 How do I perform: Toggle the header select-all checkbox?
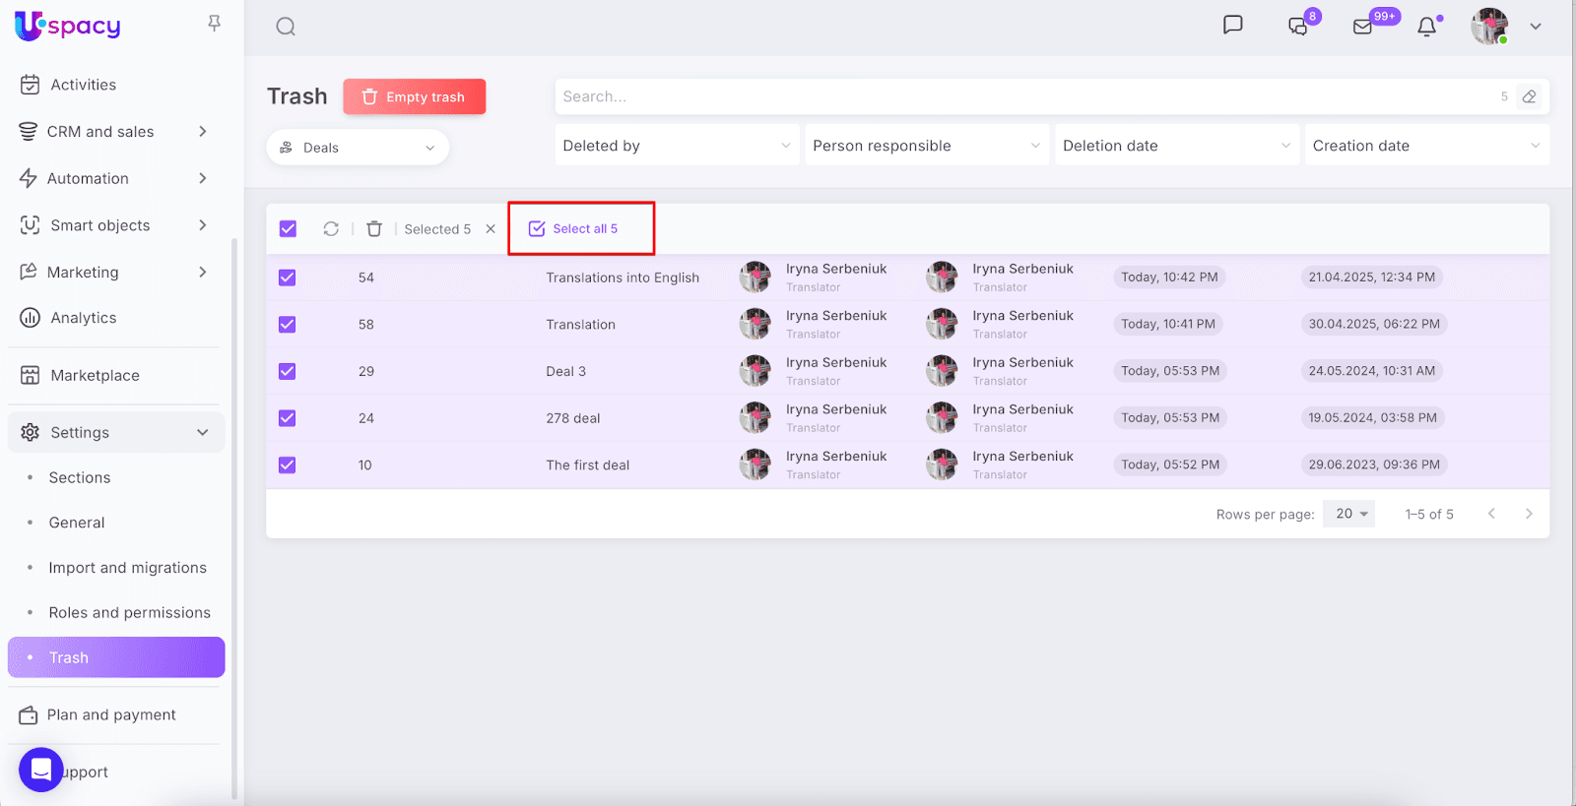click(x=288, y=229)
